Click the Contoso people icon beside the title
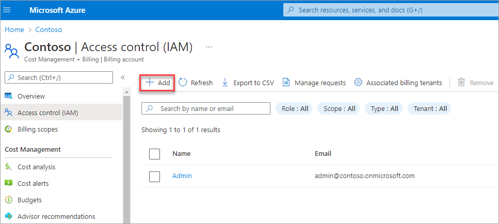Screen dimensions: 499x224 (12, 51)
